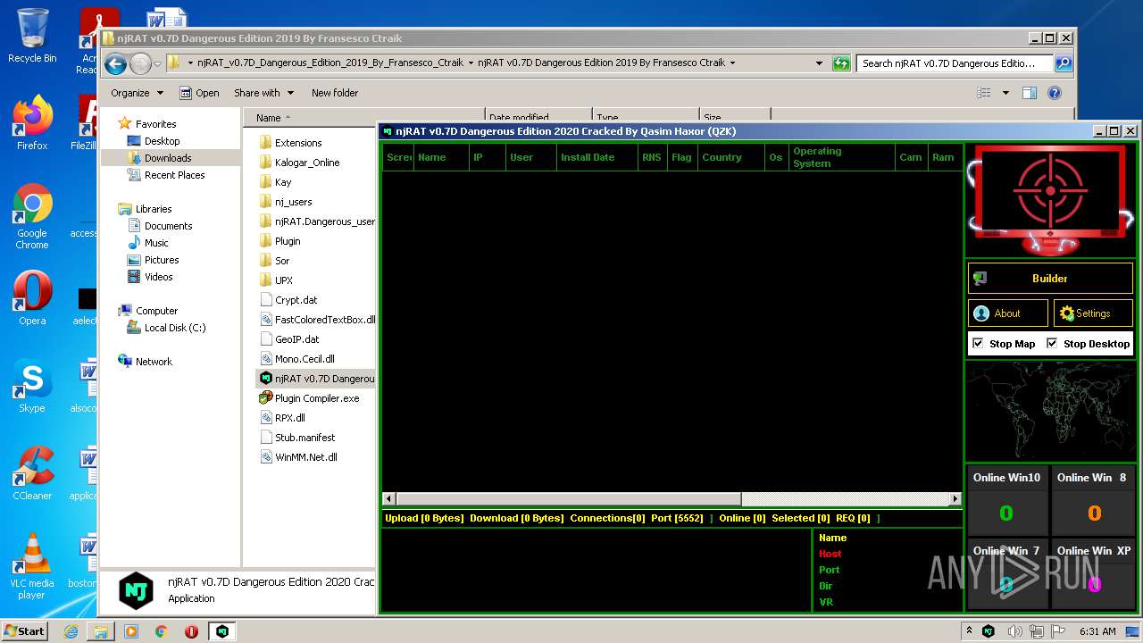Open the Opera desktop shortcut
Screen dimensions: 1143x643
click(32, 298)
